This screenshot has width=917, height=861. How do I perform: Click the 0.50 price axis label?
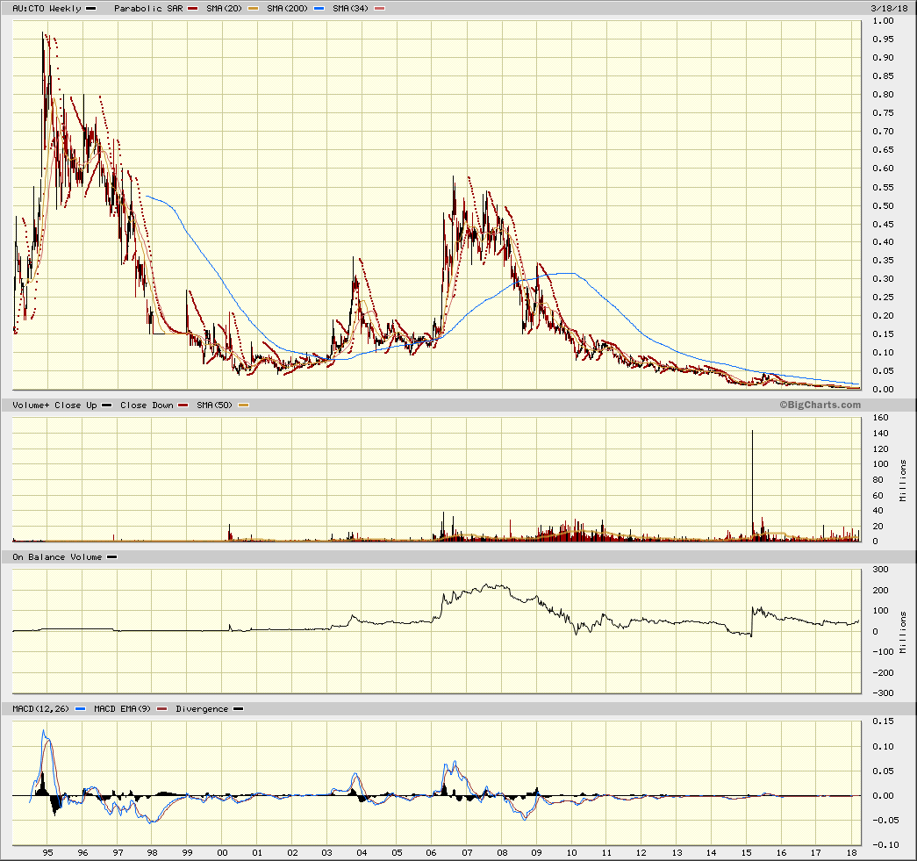pyautogui.click(x=883, y=206)
